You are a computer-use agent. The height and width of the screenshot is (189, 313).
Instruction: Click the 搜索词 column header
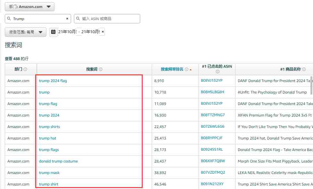(92, 69)
